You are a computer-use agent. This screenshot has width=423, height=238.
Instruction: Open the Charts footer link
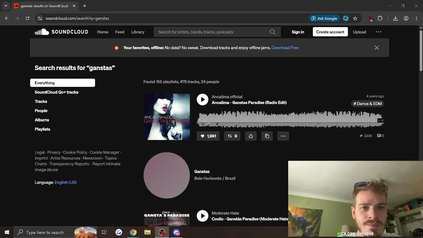(41, 164)
